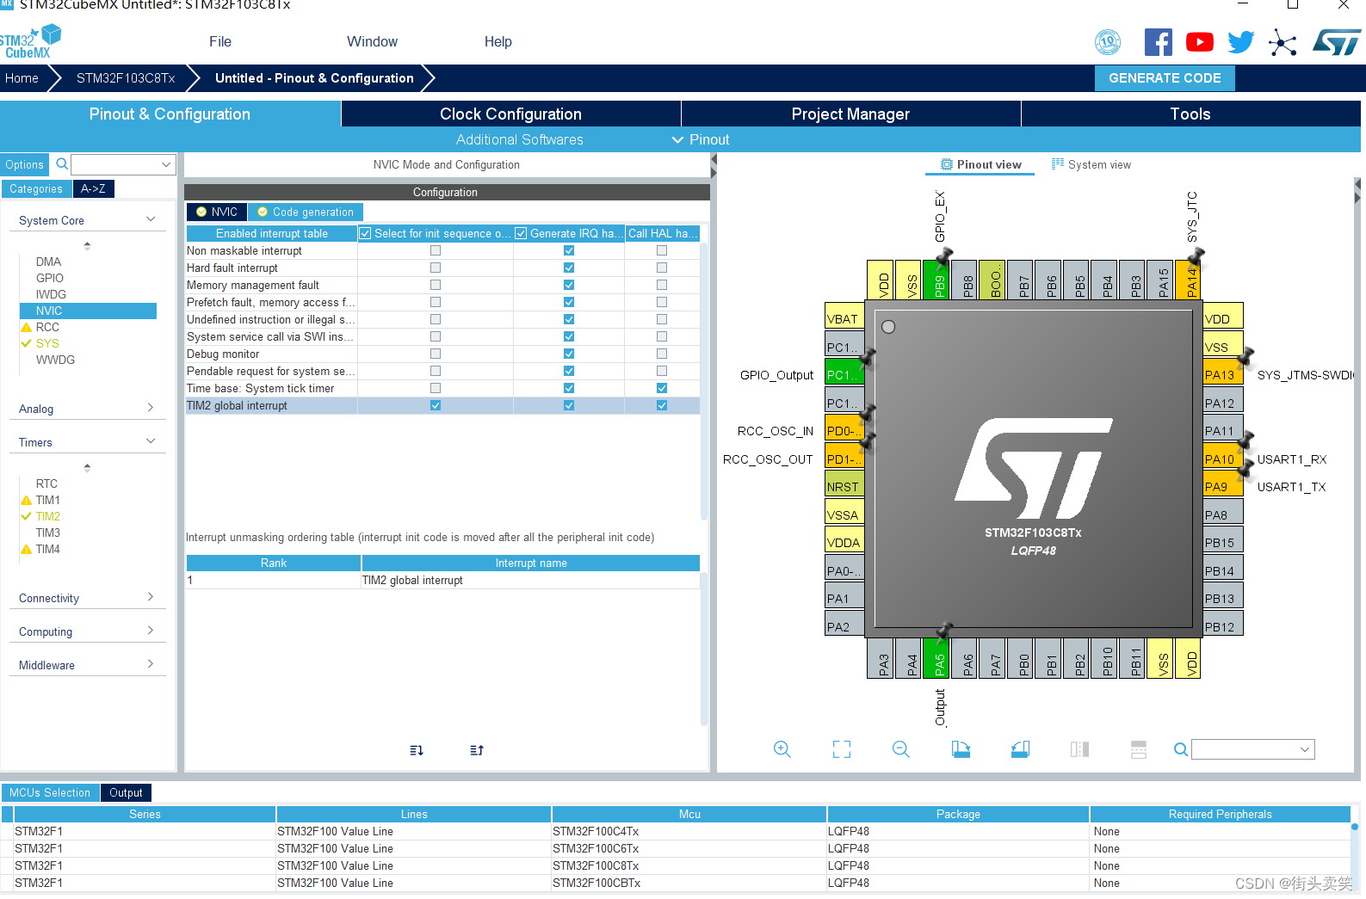Open Additional Softwares
1366x899 pixels.
(520, 139)
